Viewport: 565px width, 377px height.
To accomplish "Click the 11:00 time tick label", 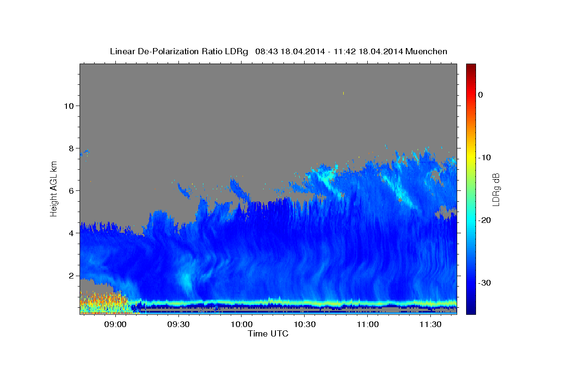I will click(368, 325).
